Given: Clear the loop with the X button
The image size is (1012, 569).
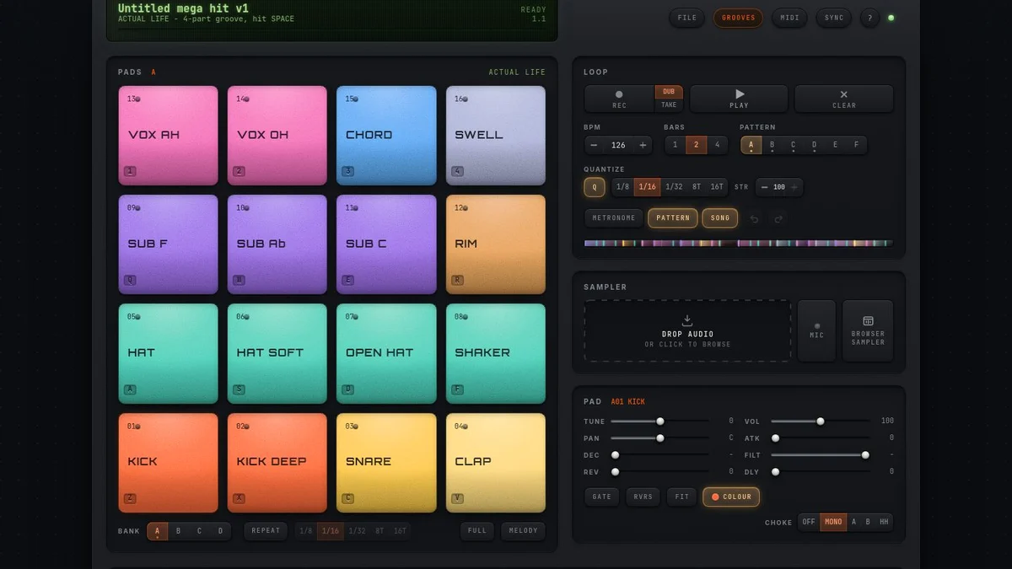Looking at the screenshot, I should (843, 99).
